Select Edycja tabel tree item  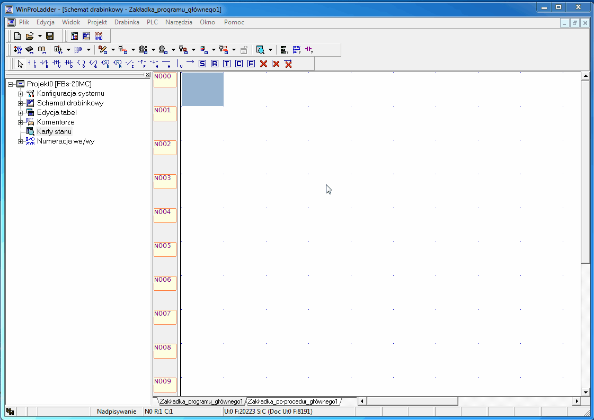coord(57,113)
